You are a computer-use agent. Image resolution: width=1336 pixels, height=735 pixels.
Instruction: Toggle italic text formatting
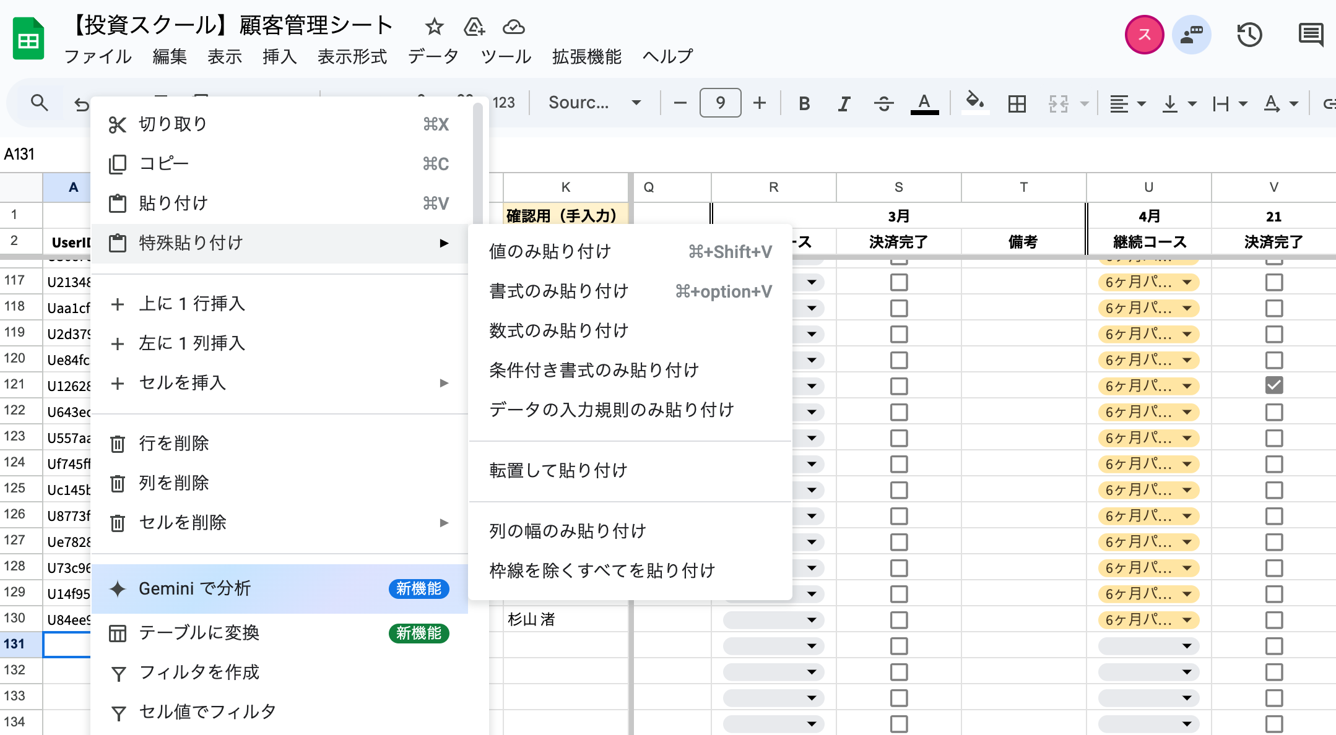coord(844,103)
